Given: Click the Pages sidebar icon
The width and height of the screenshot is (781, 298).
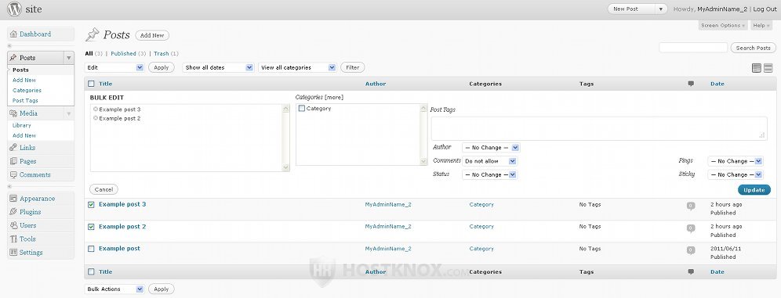Looking at the screenshot, I should pos(13,161).
